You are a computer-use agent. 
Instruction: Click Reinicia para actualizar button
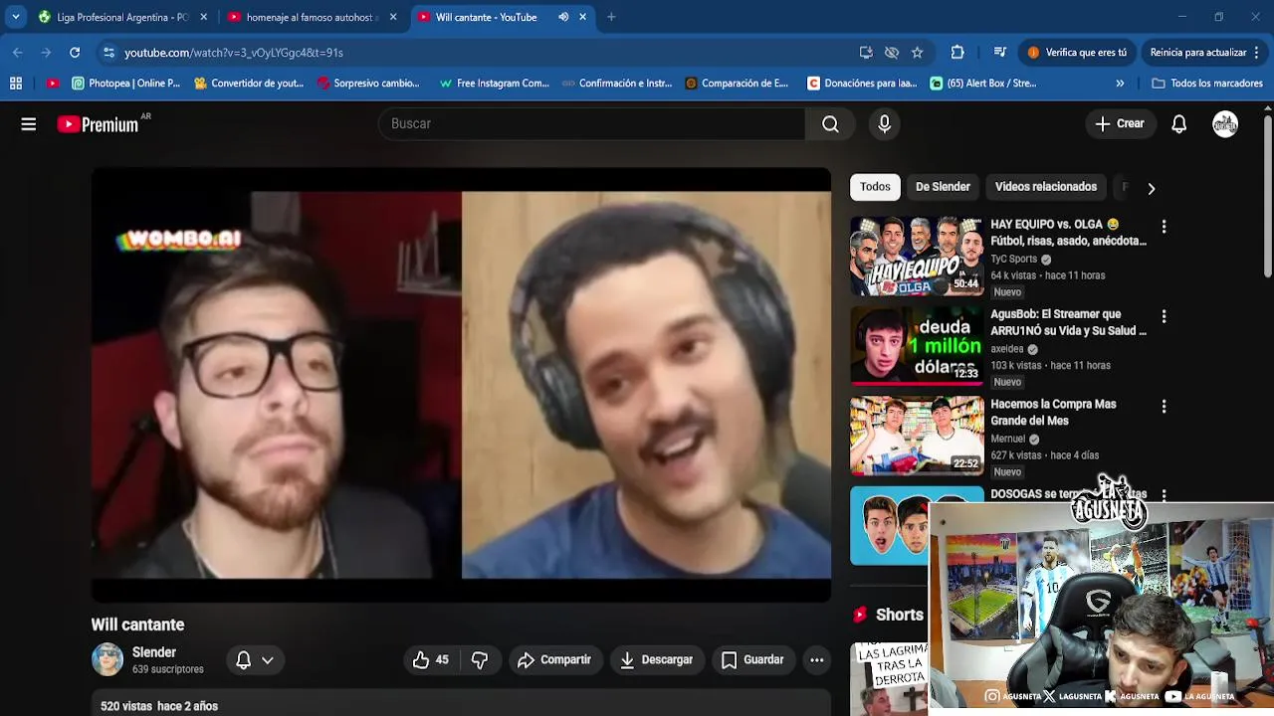click(x=1206, y=53)
